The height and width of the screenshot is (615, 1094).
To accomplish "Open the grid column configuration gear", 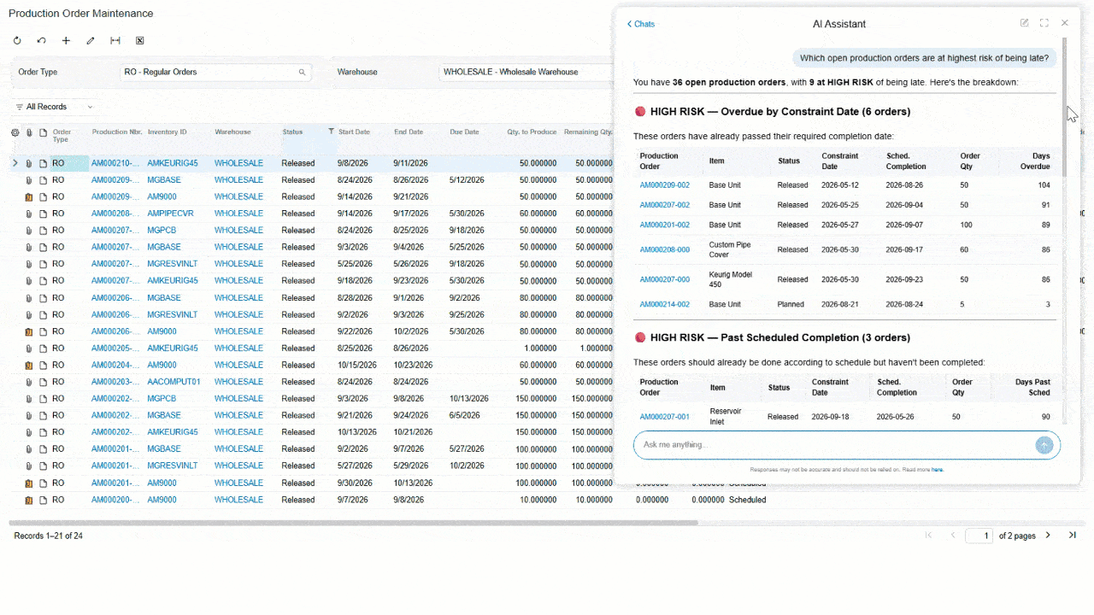I will [x=15, y=132].
